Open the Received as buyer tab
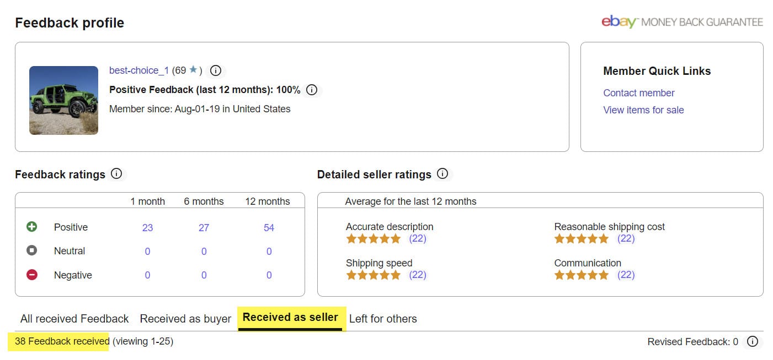Viewport: 773px width, 360px height. point(185,319)
